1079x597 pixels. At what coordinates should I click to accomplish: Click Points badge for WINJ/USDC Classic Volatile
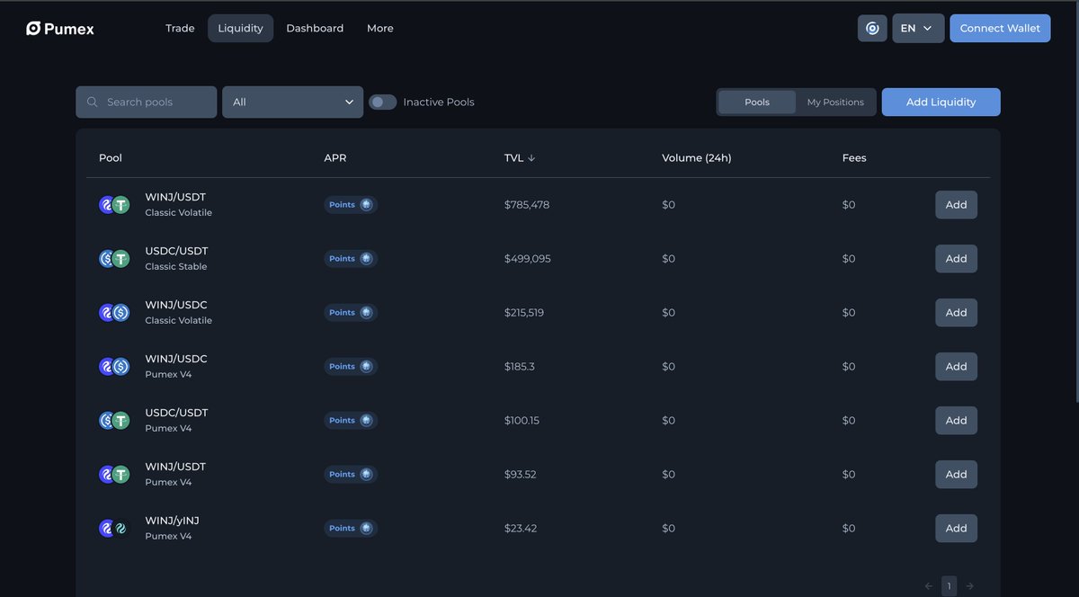351,313
